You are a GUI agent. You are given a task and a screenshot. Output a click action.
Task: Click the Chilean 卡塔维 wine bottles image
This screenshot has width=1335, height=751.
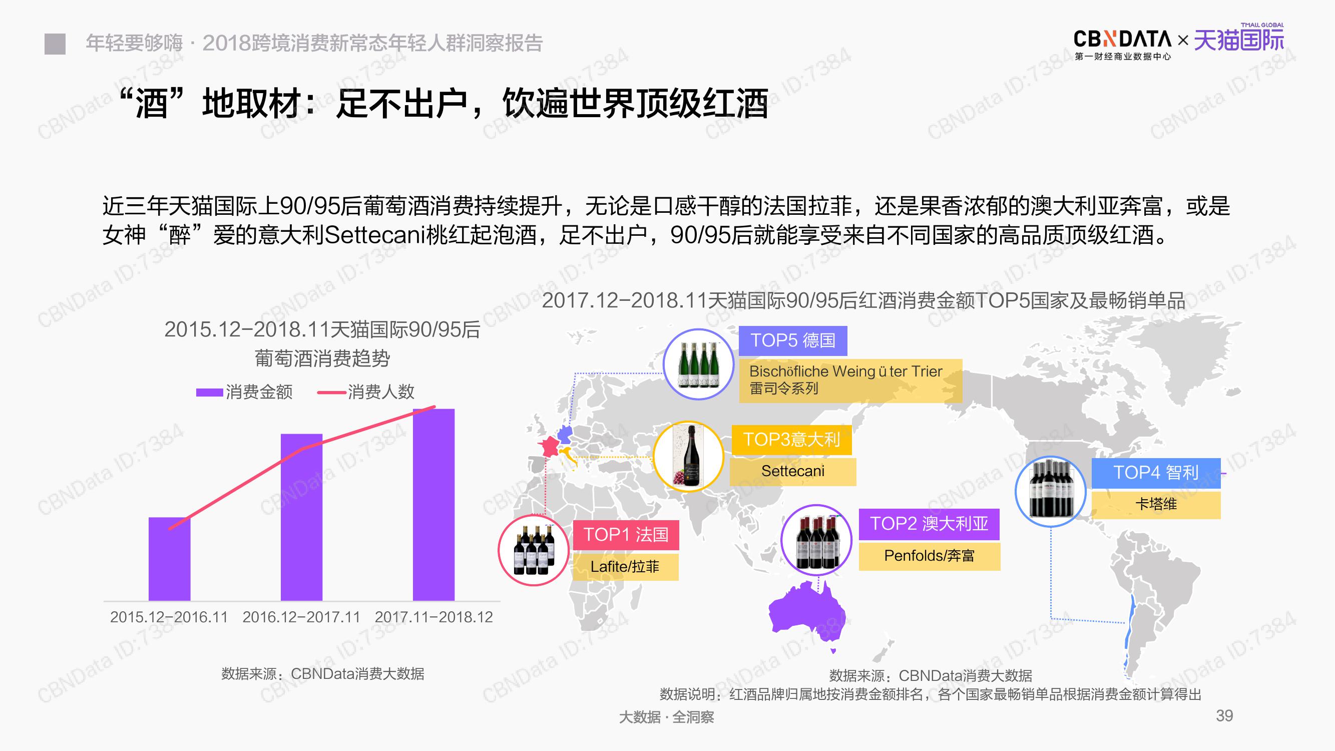[x=1051, y=492]
